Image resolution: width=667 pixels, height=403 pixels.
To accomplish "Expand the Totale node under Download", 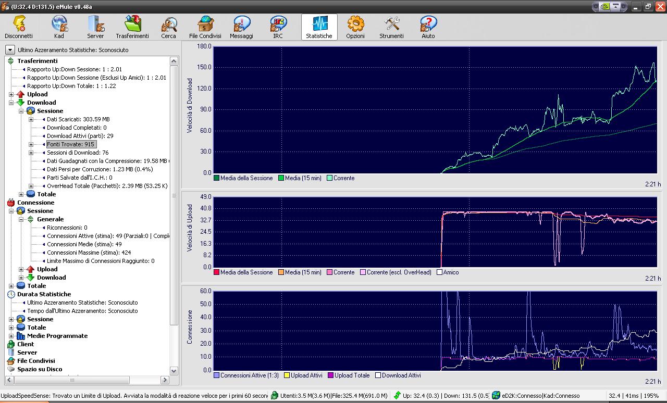I will (x=21, y=194).
